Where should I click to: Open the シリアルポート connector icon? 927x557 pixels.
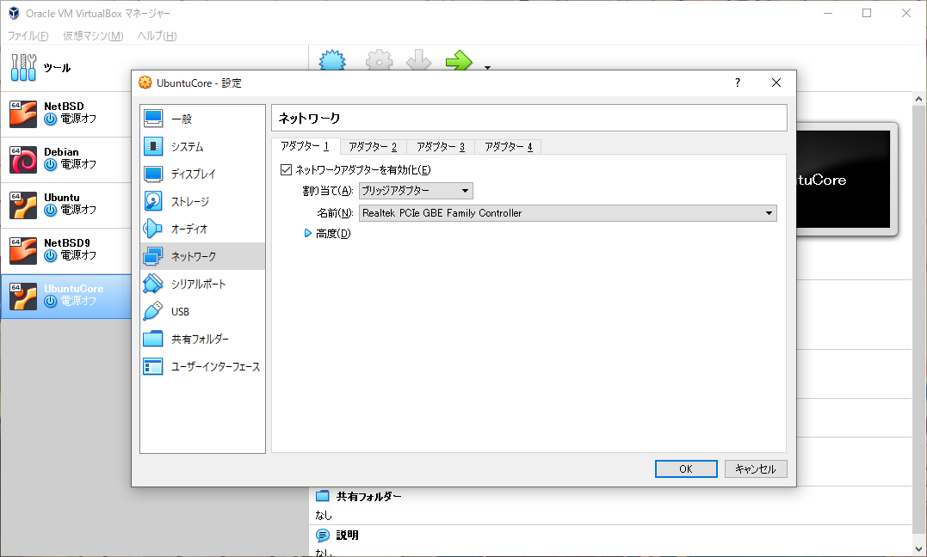(153, 285)
